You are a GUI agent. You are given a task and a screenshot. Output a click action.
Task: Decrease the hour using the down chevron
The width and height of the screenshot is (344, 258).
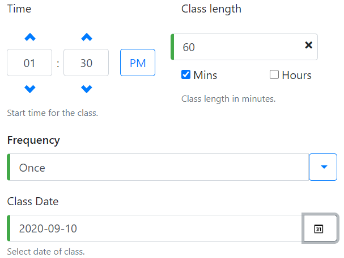30,89
